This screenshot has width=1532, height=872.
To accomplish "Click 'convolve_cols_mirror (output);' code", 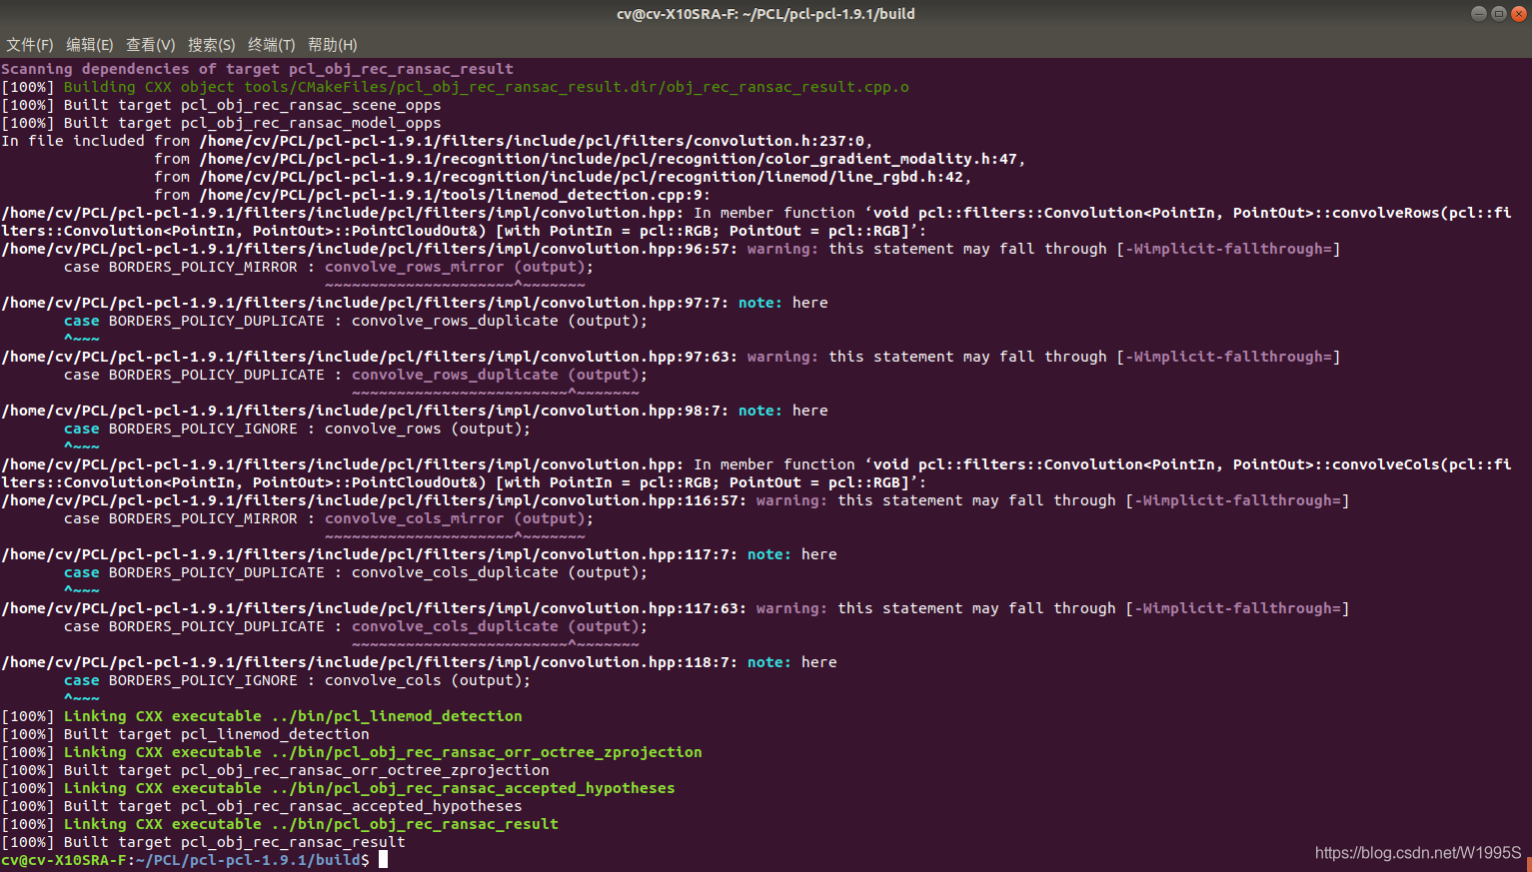I will tap(459, 518).
